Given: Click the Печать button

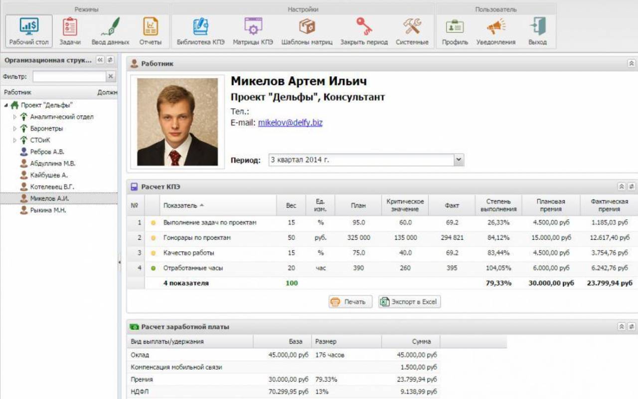Looking at the screenshot, I should (x=350, y=302).
